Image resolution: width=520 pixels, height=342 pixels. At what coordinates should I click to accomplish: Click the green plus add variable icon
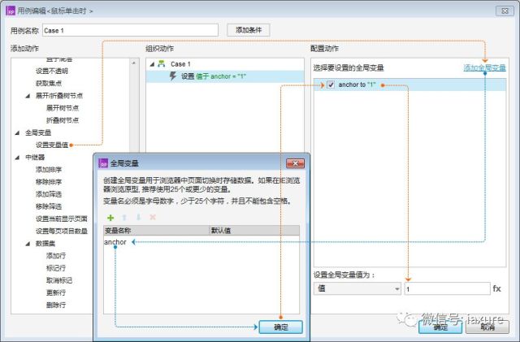point(110,218)
